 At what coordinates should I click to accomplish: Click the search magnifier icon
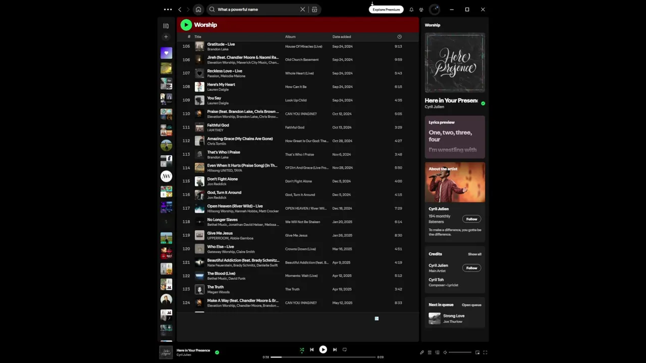[x=212, y=10]
